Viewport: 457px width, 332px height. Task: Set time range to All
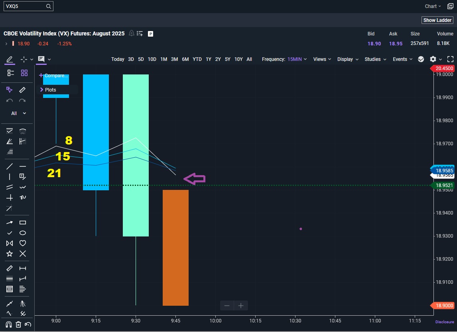pos(249,59)
